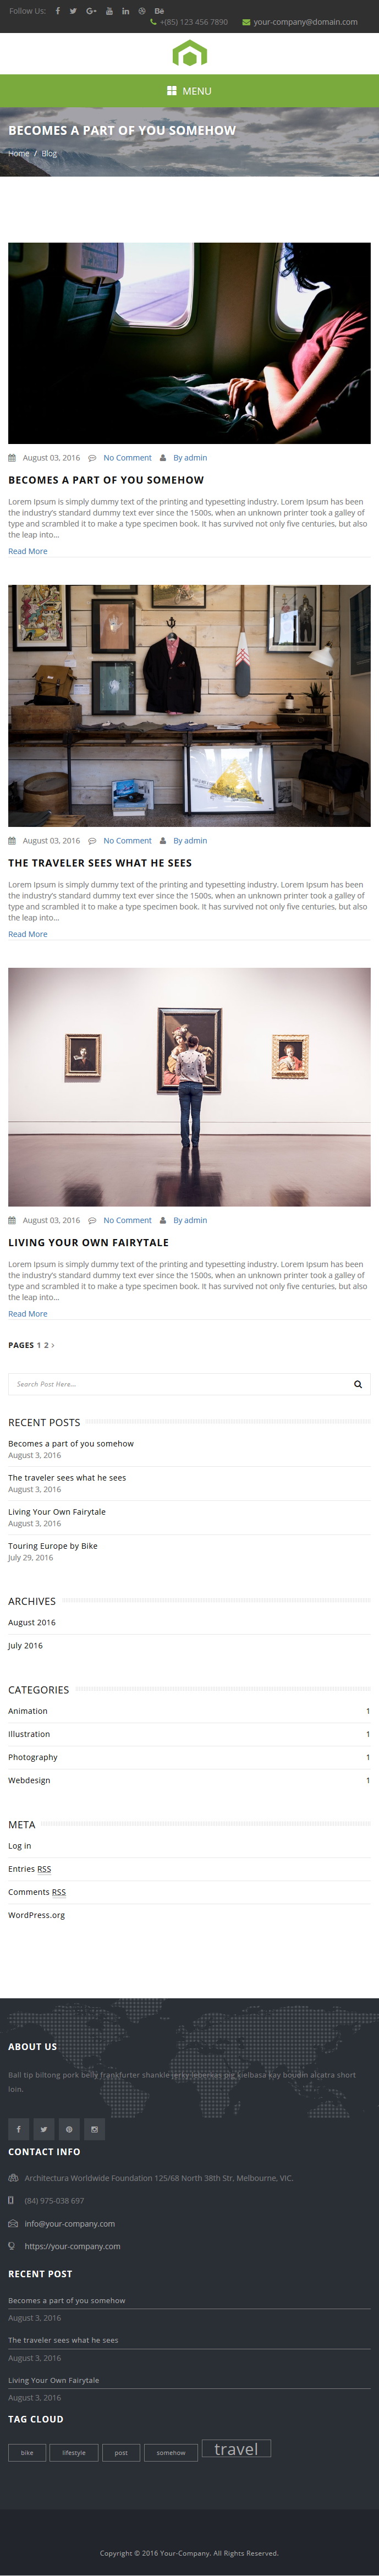
Task: Open the Google Plus icon in header
Action: tap(91, 11)
